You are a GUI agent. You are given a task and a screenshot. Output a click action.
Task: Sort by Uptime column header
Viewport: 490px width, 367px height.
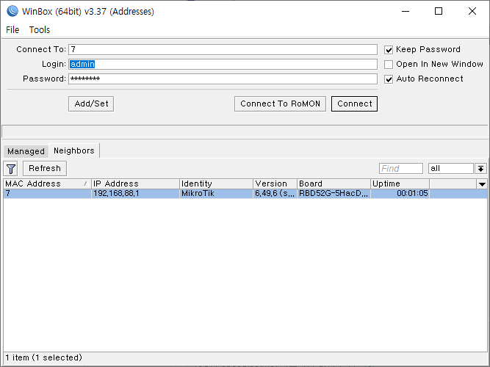400,183
